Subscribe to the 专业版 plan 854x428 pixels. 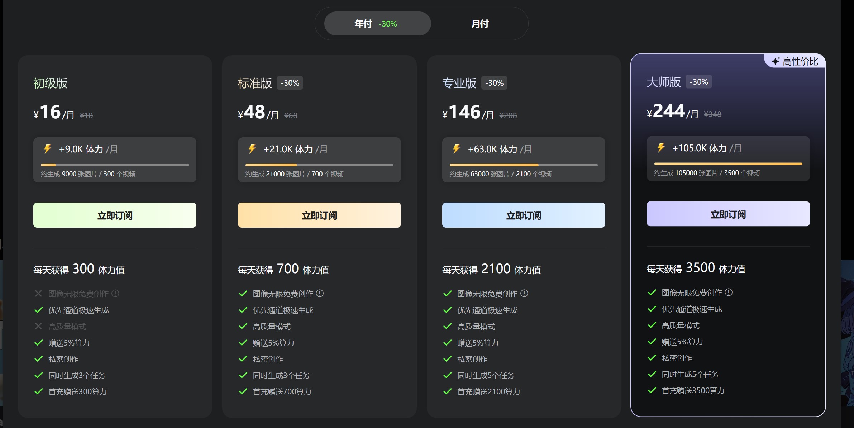pos(524,215)
